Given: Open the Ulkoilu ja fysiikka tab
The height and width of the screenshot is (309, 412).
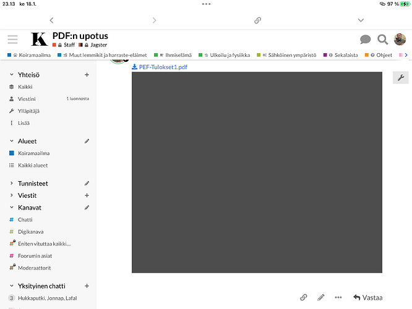Looking at the screenshot, I should [224, 55].
